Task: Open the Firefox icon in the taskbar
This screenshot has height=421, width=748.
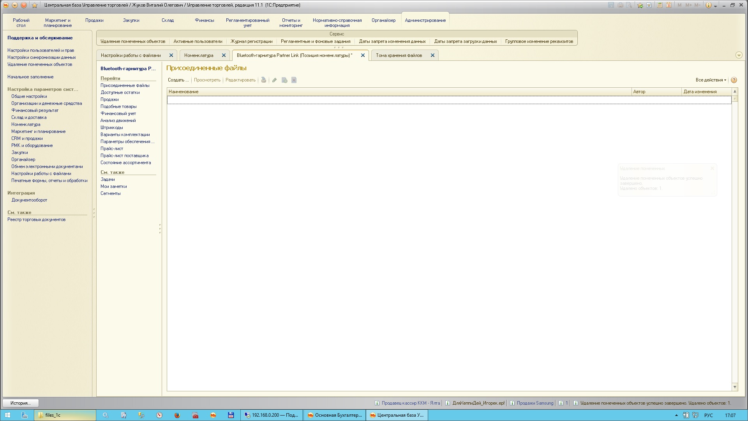Action: pyautogui.click(x=177, y=415)
